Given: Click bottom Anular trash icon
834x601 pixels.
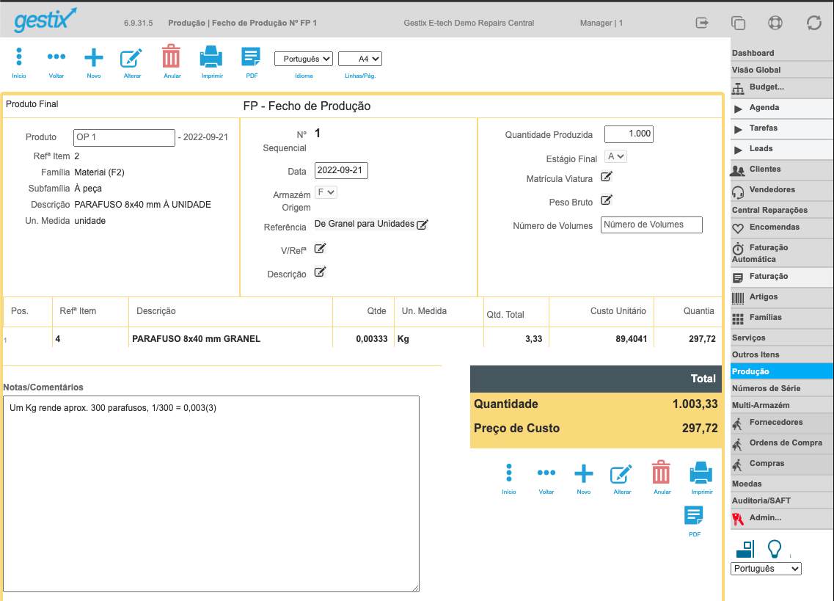Looking at the screenshot, I should pyautogui.click(x=661, y=472).
